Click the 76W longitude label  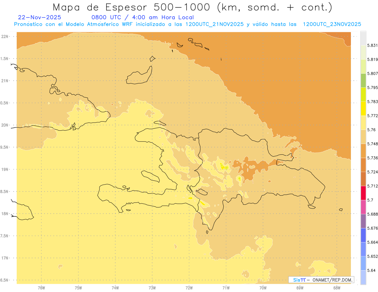[x=41, y=288]
